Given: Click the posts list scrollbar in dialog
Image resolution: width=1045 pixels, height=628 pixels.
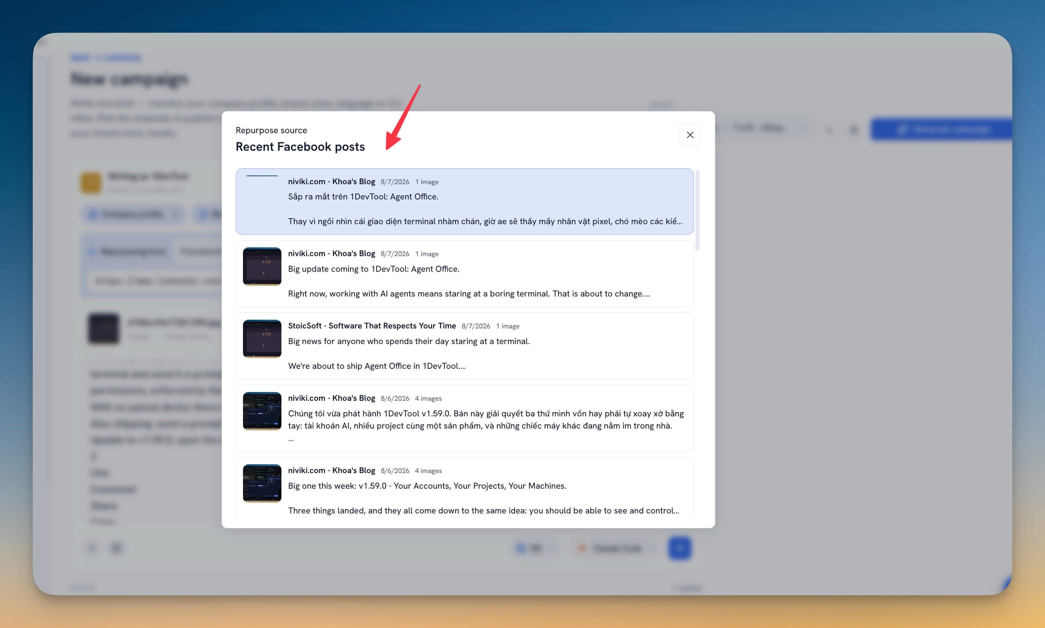Looking at the screenshot, I should tap(697, 210).
